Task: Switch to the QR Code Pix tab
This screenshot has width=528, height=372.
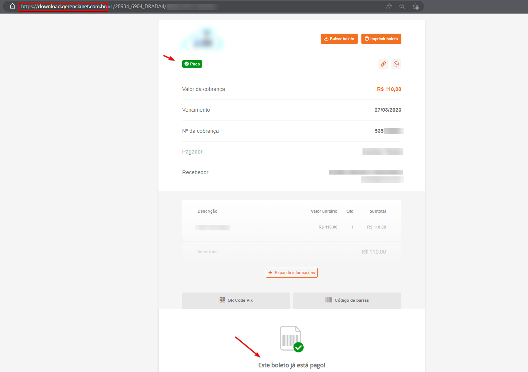Action: pyautogui.click(x=236, y=300)
